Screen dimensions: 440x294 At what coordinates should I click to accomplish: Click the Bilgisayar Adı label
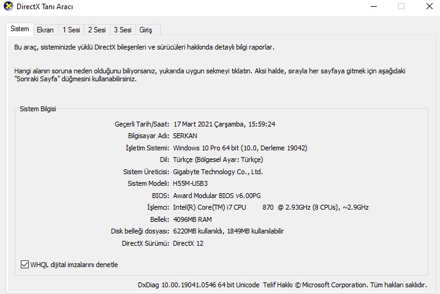point(149,136)
